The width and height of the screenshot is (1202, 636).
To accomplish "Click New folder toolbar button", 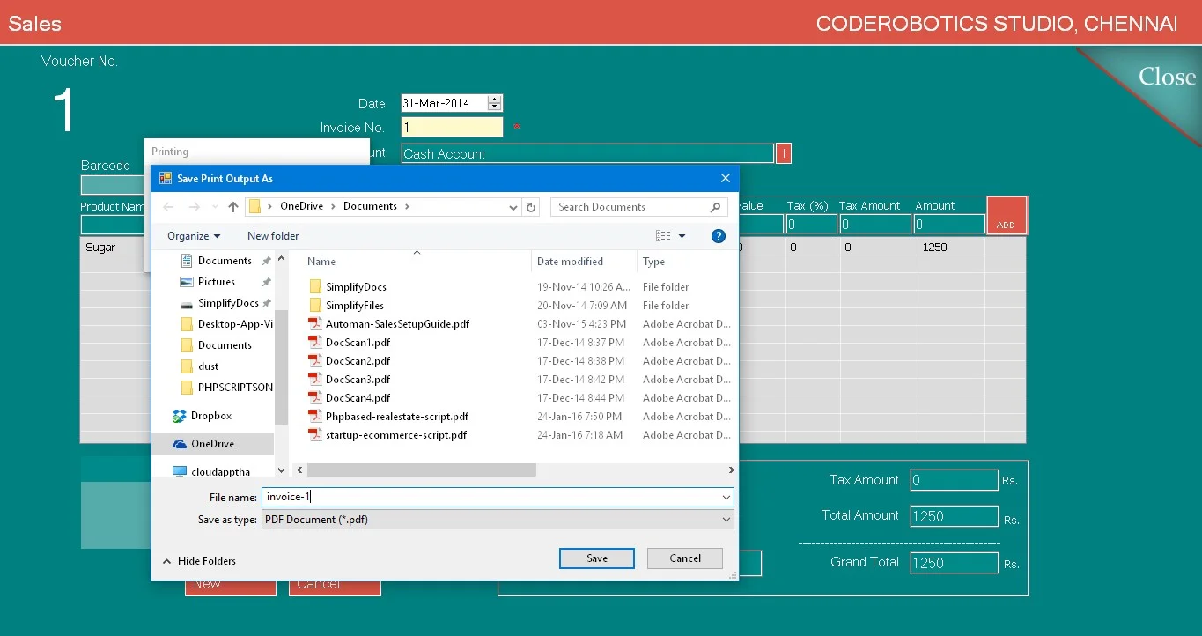I will coord(273,236).
